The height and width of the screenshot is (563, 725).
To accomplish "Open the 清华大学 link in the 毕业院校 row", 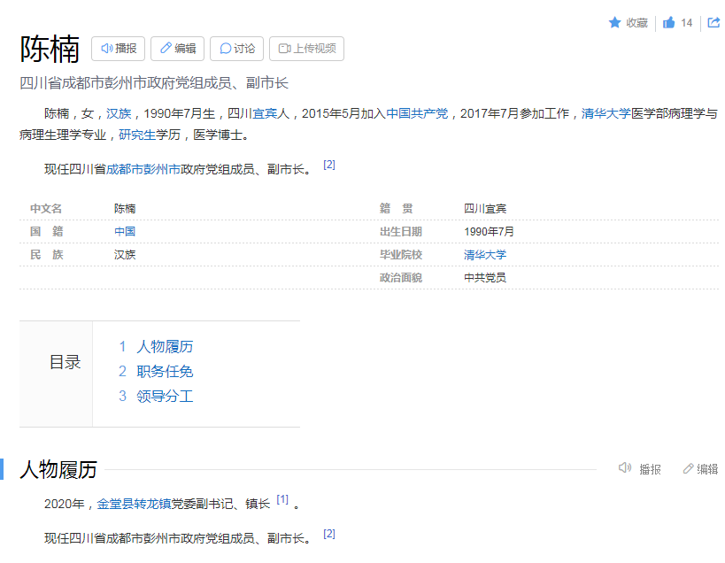I will (485, 255).
